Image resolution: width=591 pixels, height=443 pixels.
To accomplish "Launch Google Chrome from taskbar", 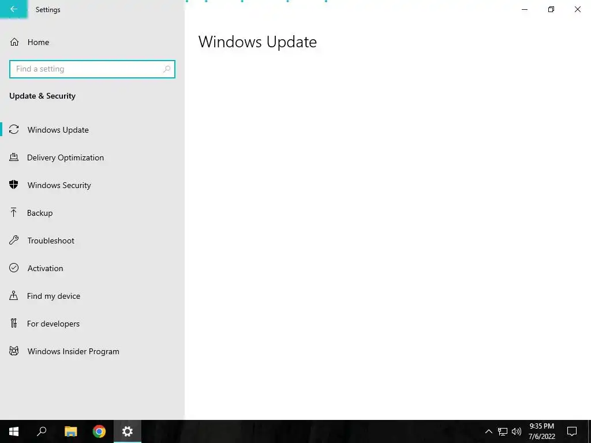I will [99, 431].
